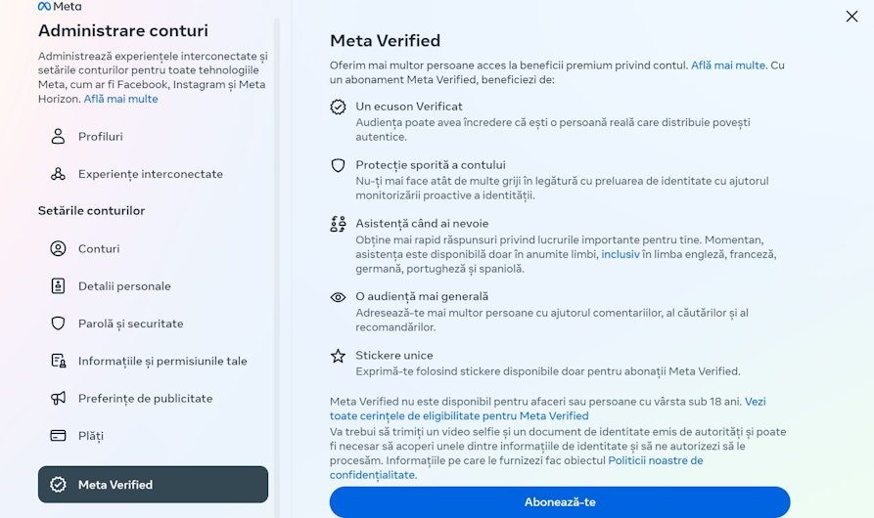Open the Politicii noastre de confidențialitate link
The width and height of the screenshot is (874, 518).
pos(516,468)
